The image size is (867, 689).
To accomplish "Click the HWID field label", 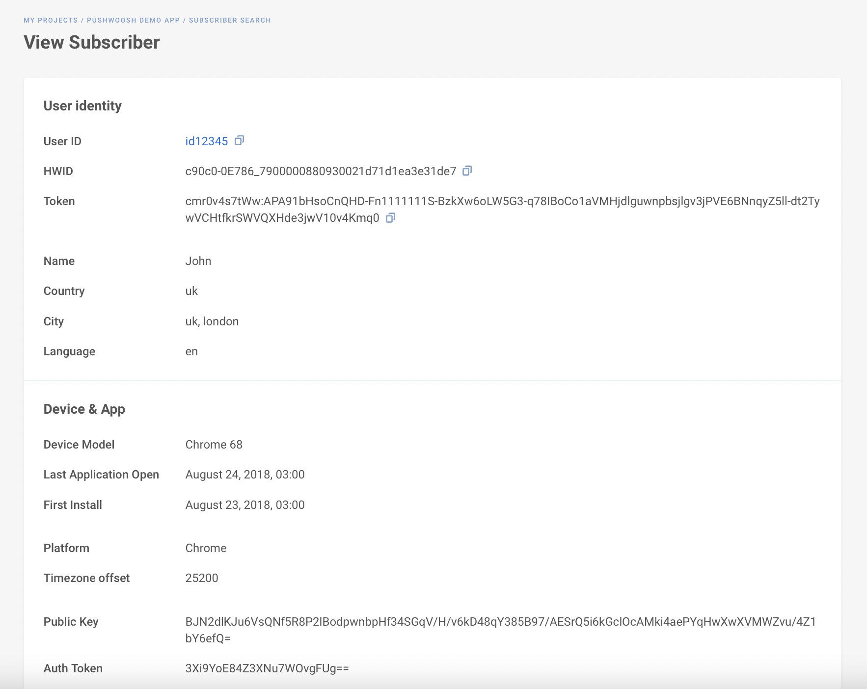I will (x=58, y=171).
